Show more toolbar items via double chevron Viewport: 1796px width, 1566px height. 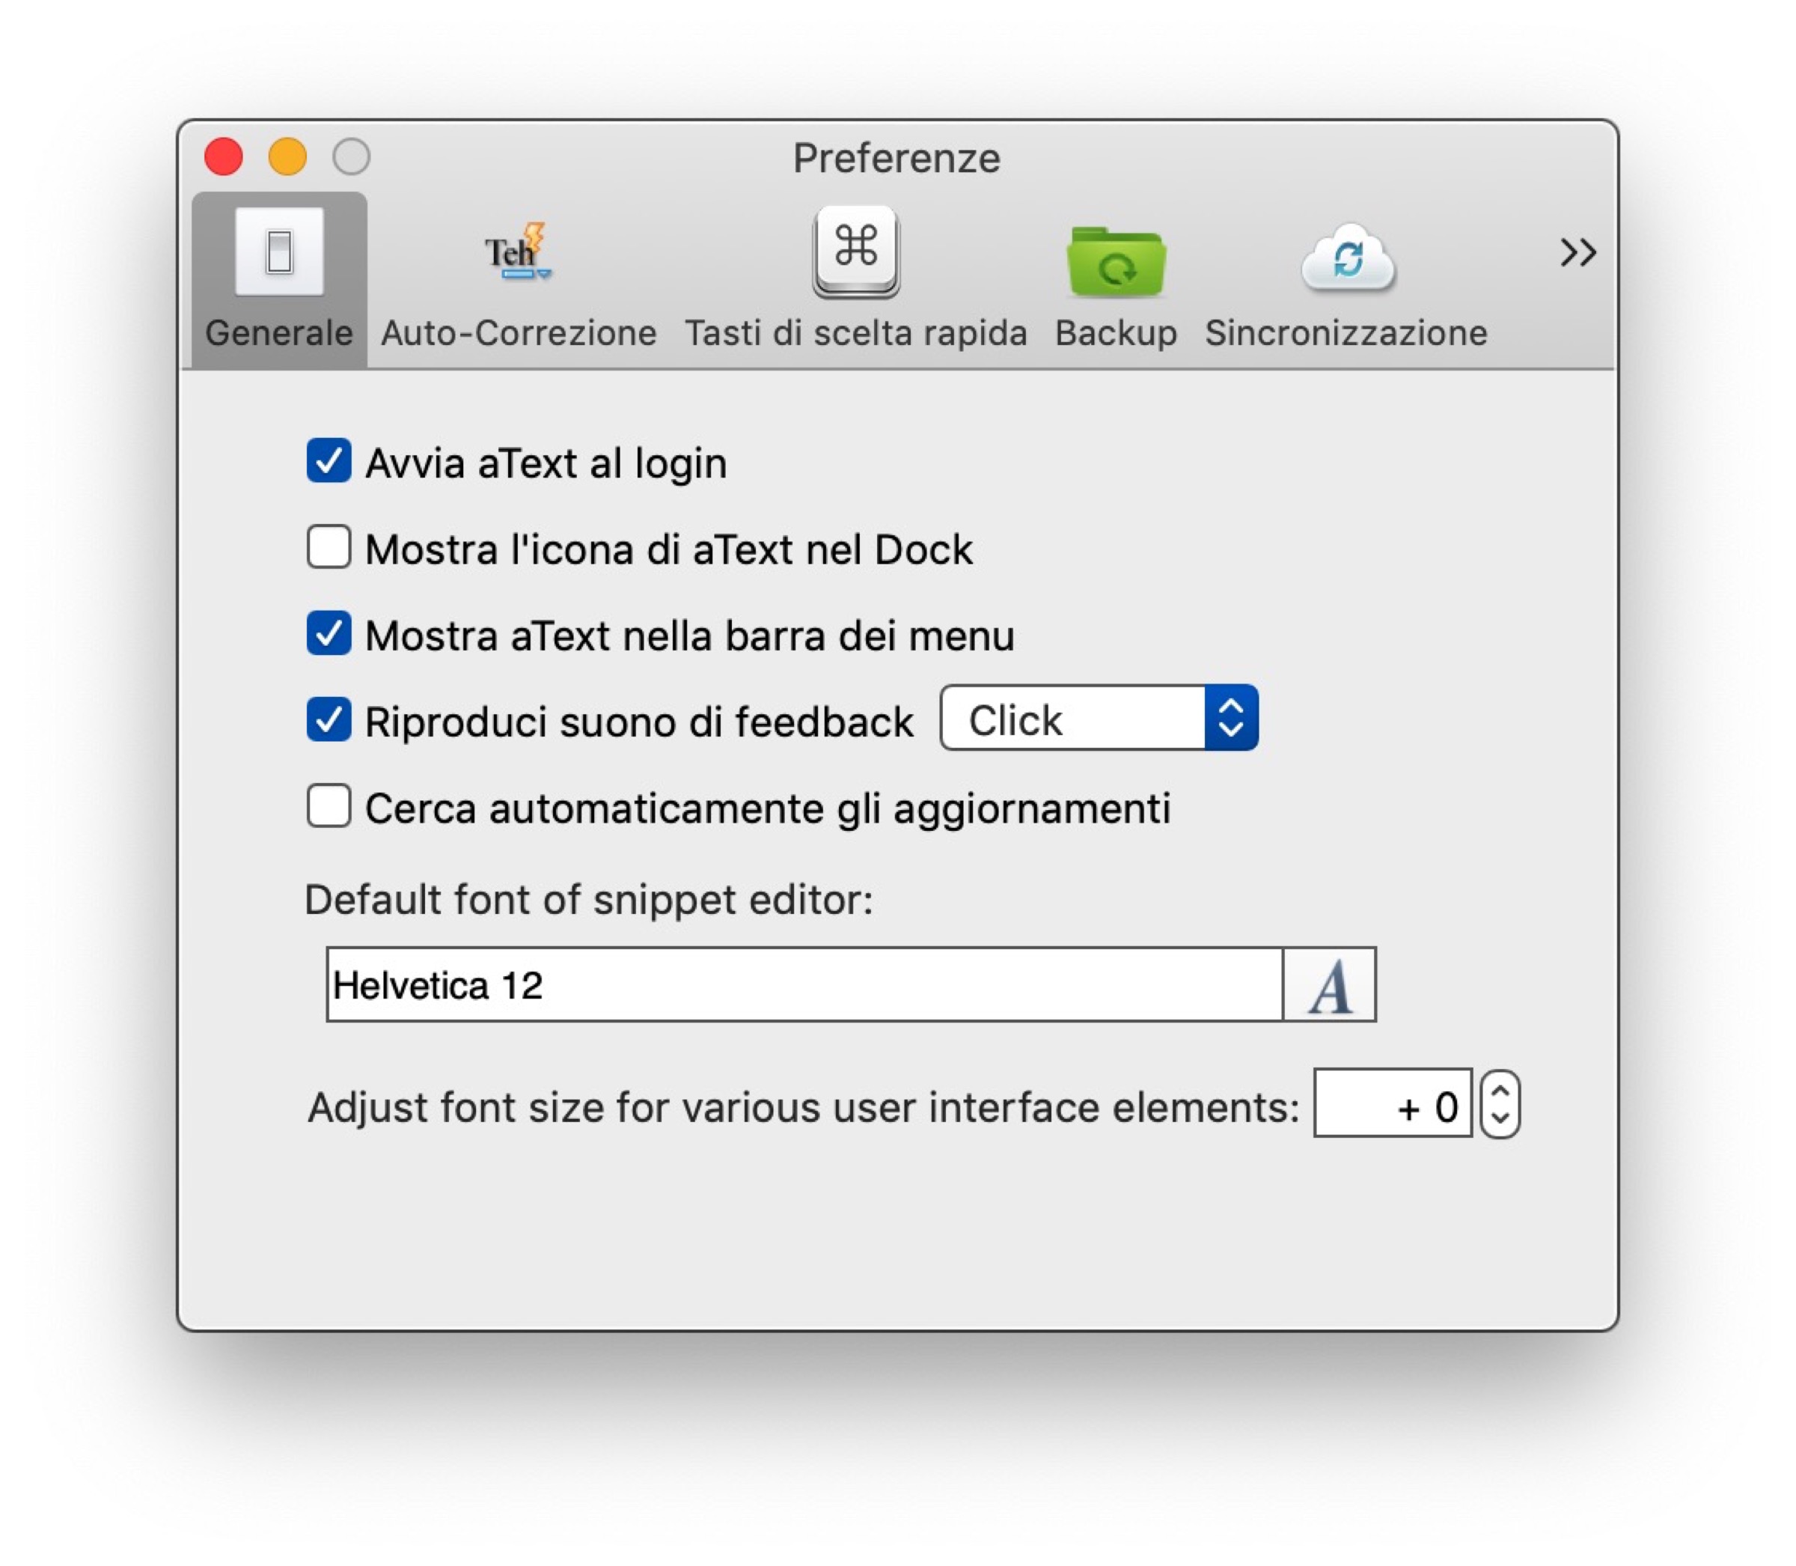click(x=1577, y=254)
